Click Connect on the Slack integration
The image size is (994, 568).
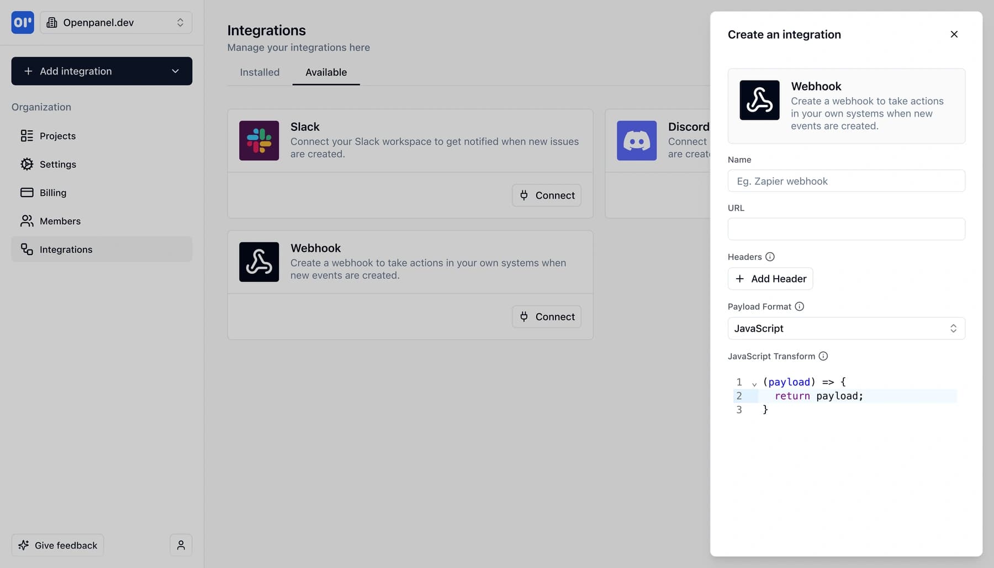546,195
